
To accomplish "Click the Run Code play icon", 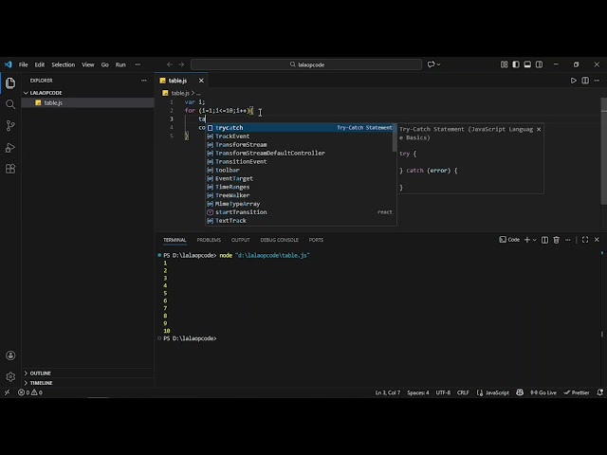I will (x=574, y=81).
